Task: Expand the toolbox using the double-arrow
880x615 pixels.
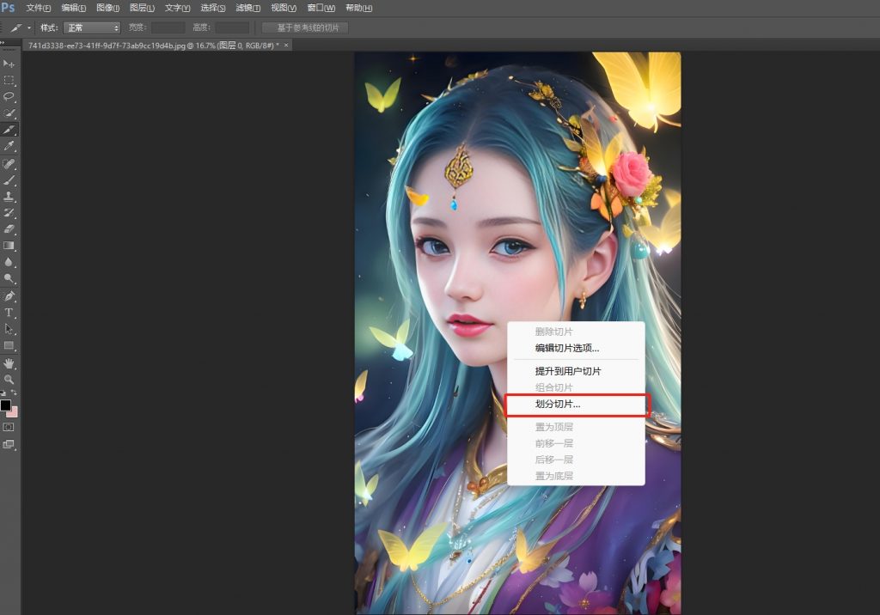Action: [x=3, y=43]
